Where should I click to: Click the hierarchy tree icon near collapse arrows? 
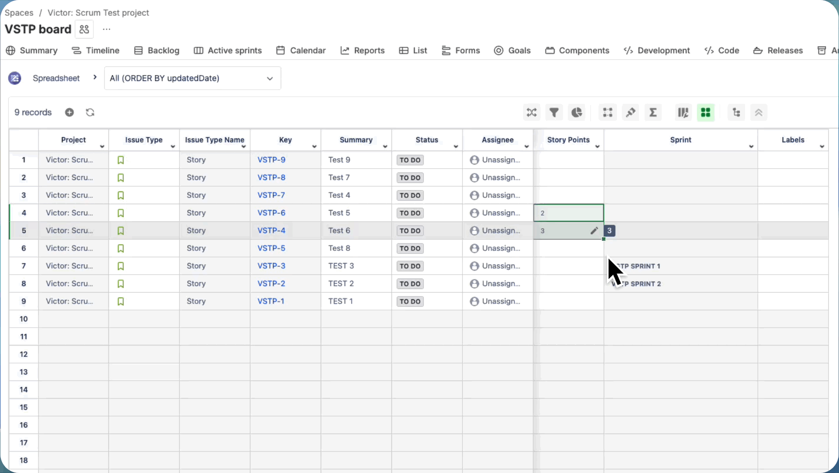point(736,112)
